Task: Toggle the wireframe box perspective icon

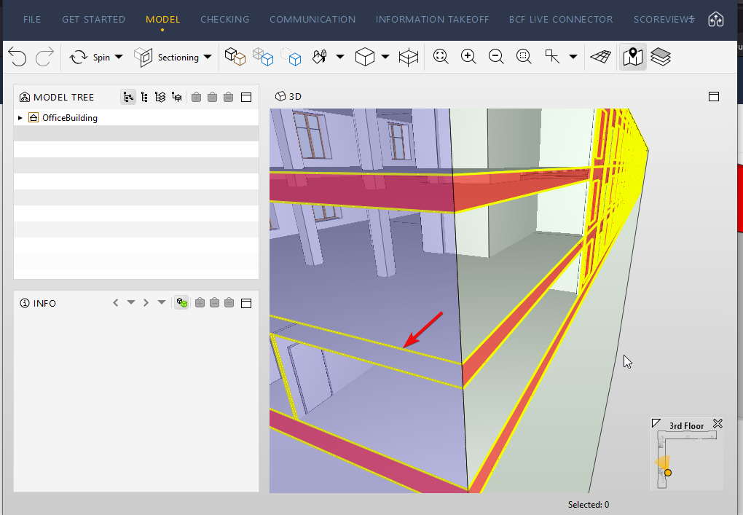Action: (x=409, y=58)
